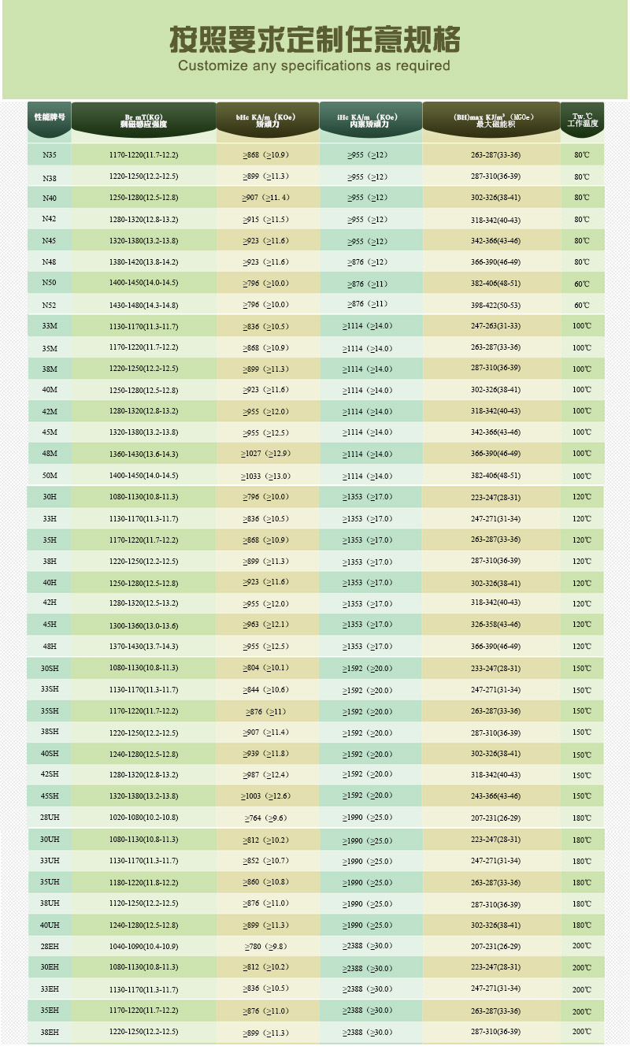
Task: Click the ≥1003 (≥12.6) bHc value cell
Action: click(x=266, y=796)
